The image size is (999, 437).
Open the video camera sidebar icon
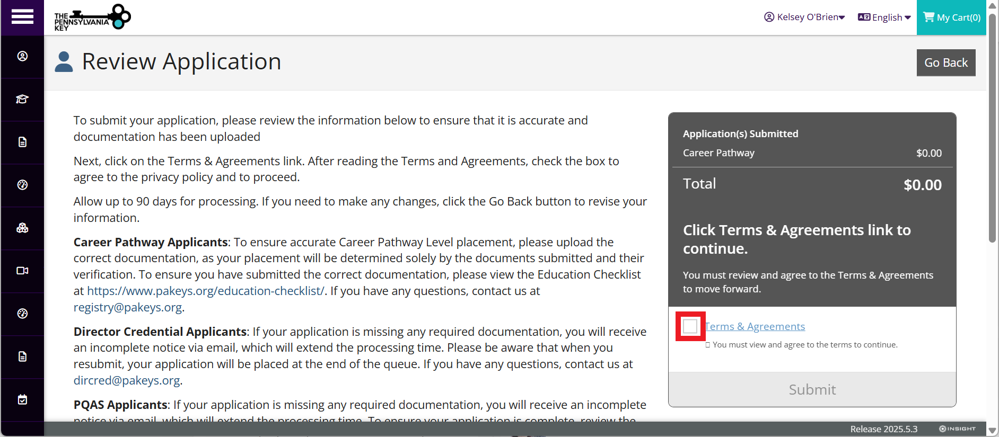coord(22,271)
